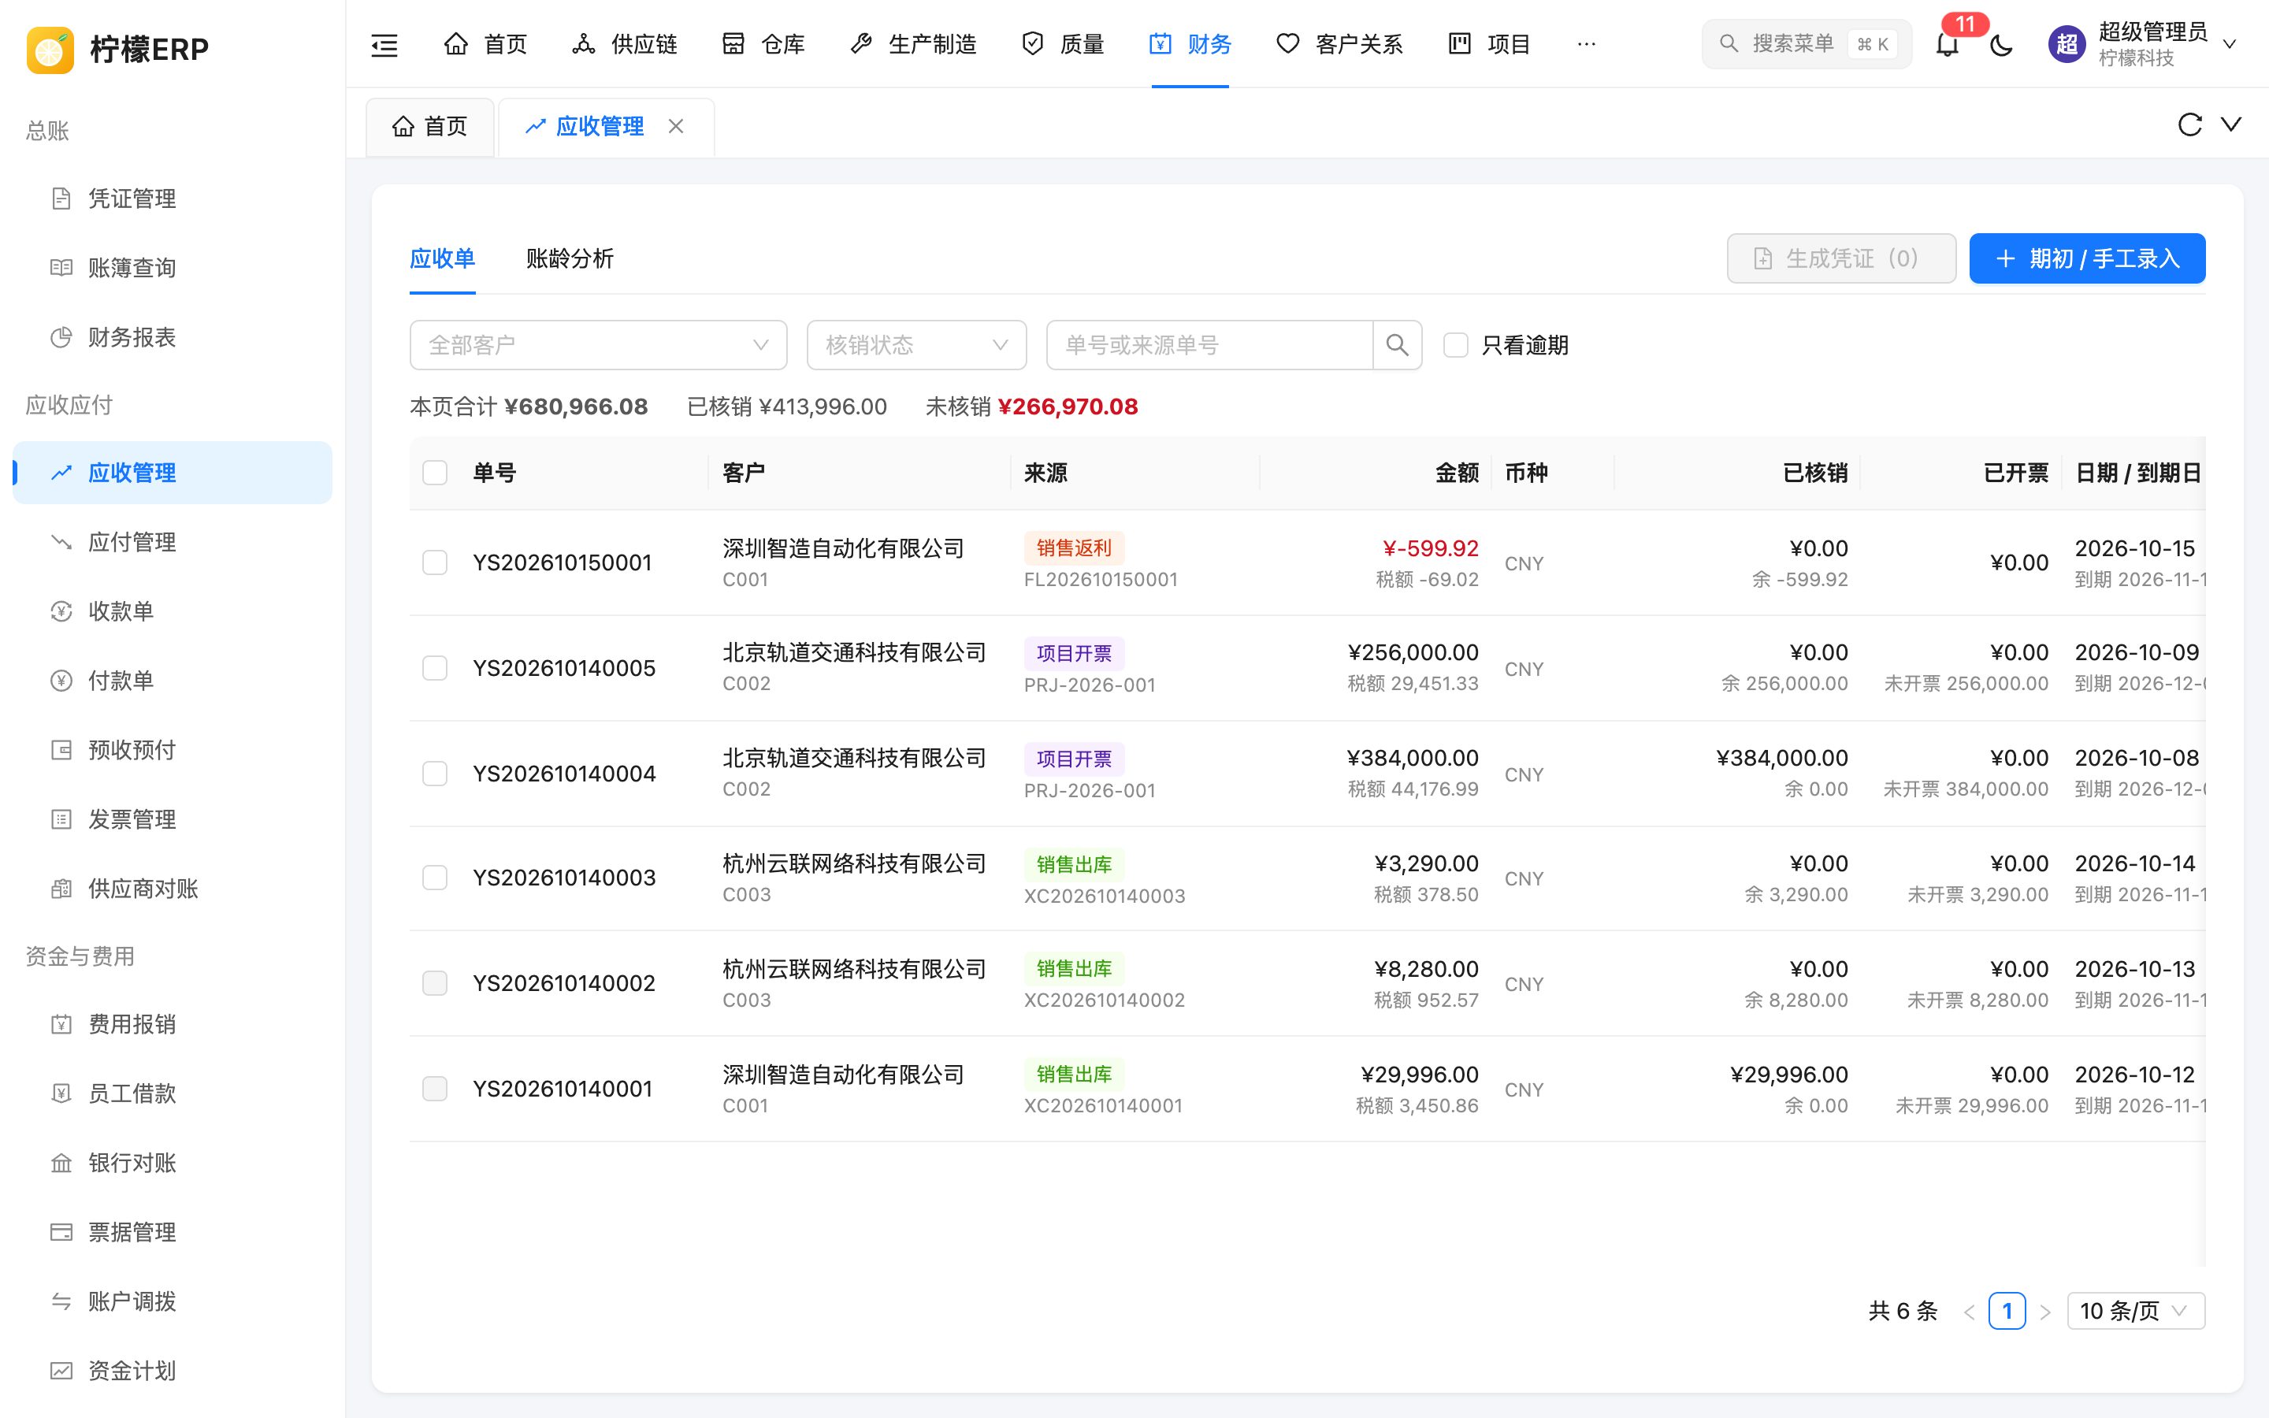This screenshot has width=2269, height=1418.
Task: Close the 应收管理 tab
Action: (676, 126)
